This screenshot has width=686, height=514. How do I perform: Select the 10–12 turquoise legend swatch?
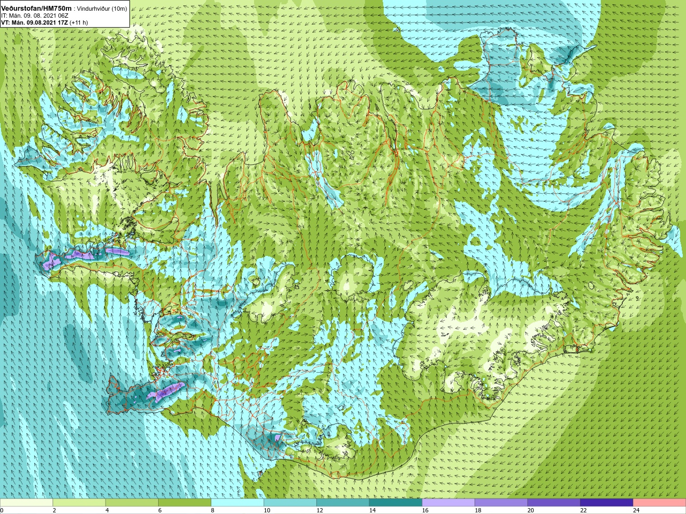290,502
